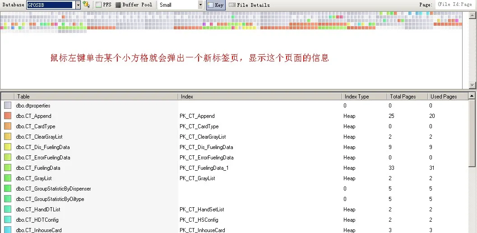Click the page map scrollbar down arrow

click(x=472, y=85)
